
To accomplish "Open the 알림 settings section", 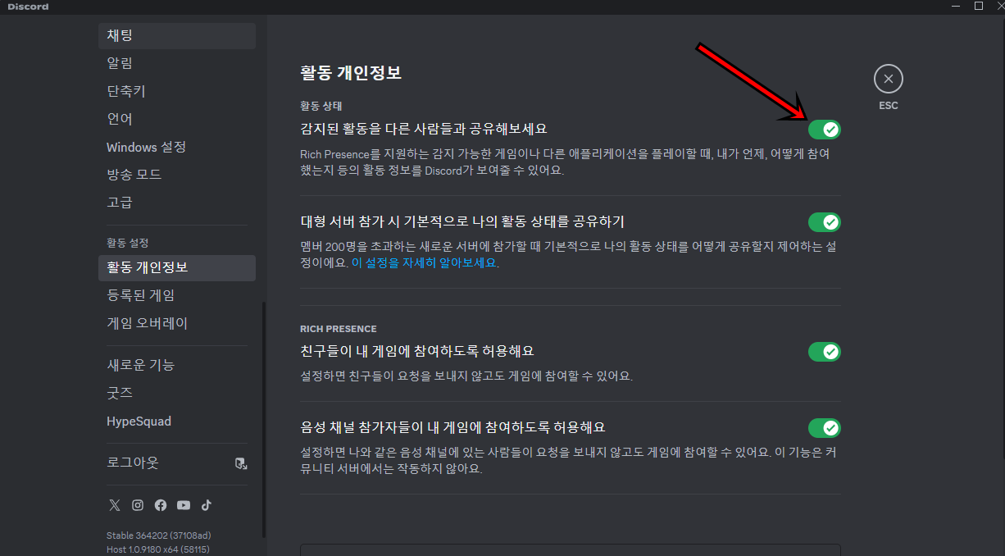I will (177, 63).
